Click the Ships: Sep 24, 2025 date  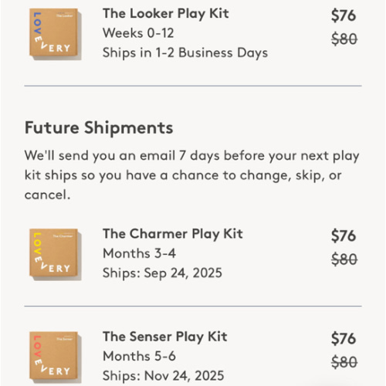click(x=162, y=273)
